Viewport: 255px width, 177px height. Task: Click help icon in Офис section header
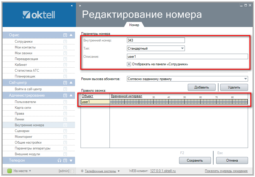[65, 35]
